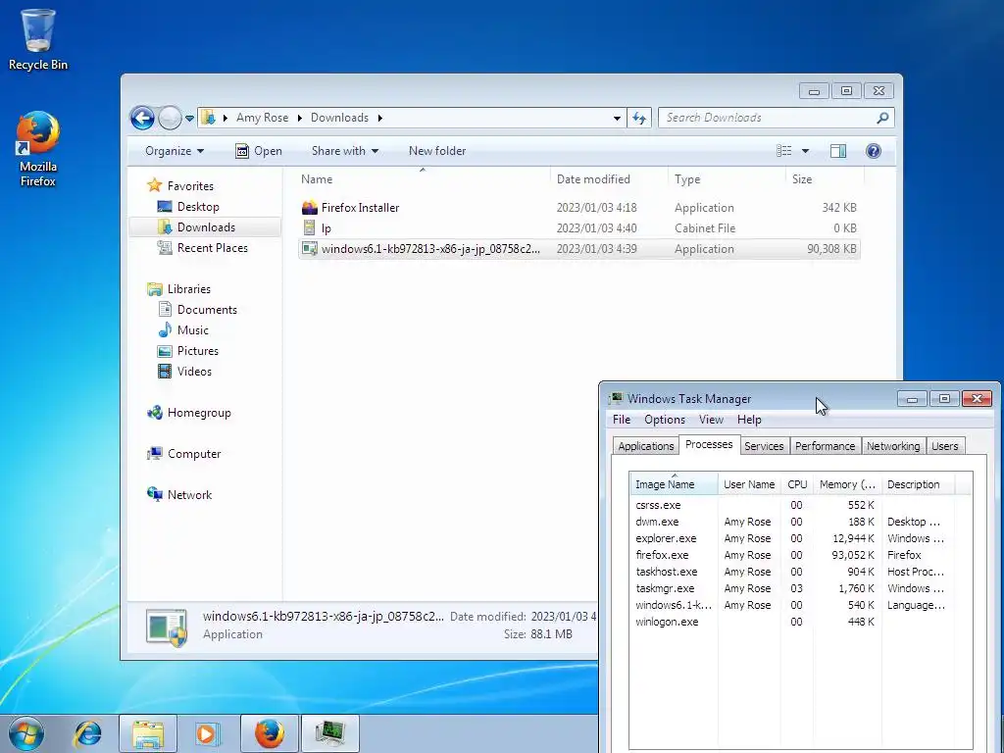Sort files by Type column
The image size is (1004, 753).
(727, 179)
